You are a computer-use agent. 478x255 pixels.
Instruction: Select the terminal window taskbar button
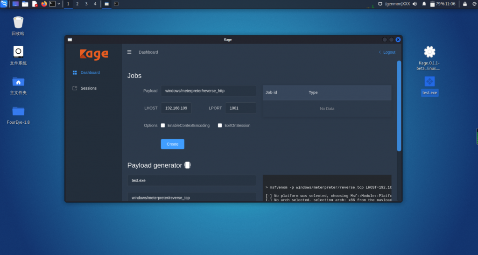coord(116,4)
